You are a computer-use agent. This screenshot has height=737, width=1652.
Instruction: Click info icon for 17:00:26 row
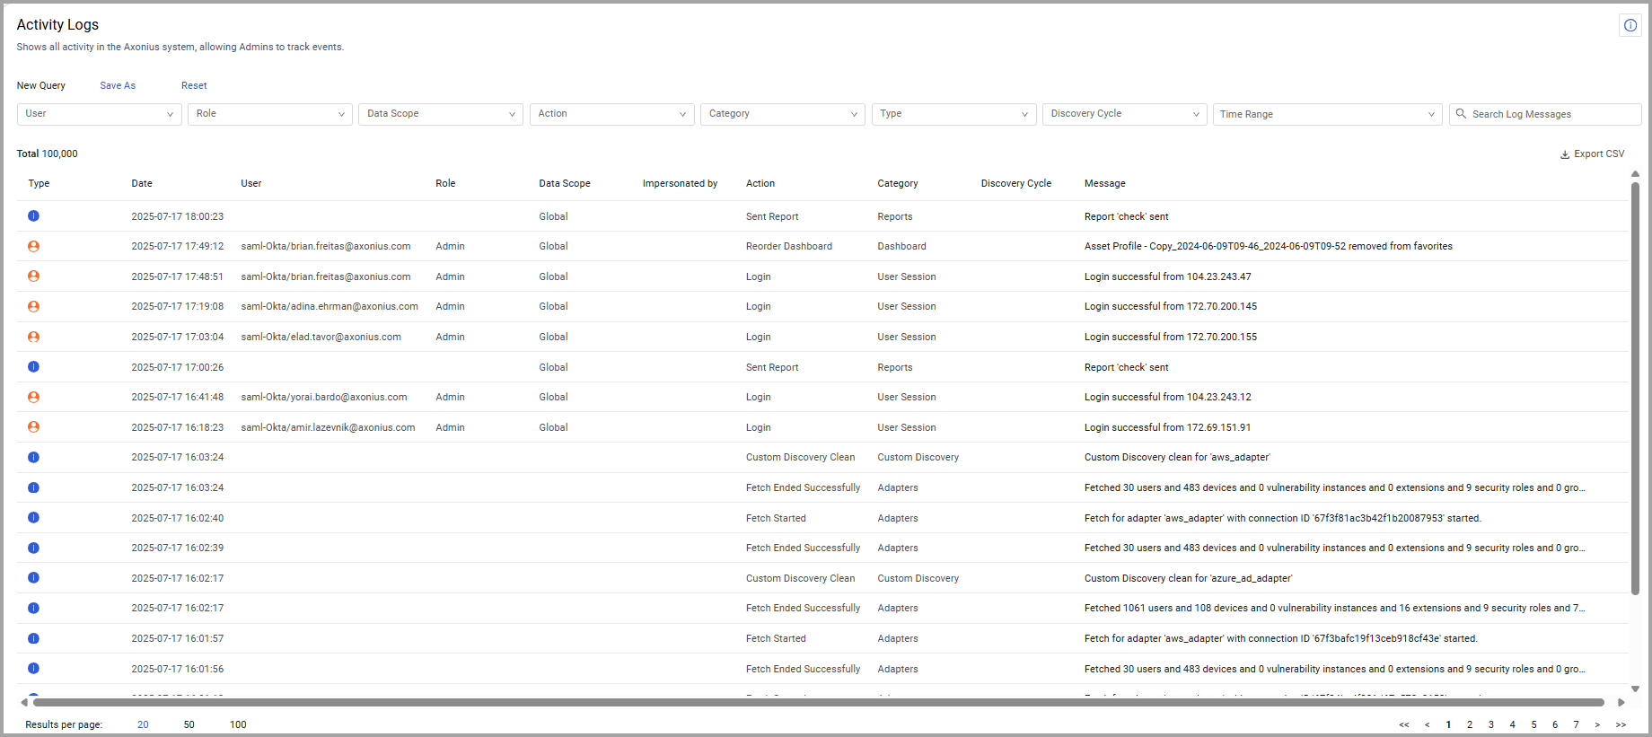pos(33,366)
